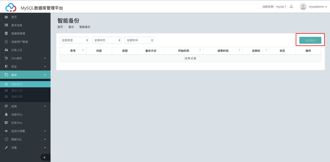Open the notification bell in the header
This screenshot has height=162, width=330.
click(x=291, y=6)
